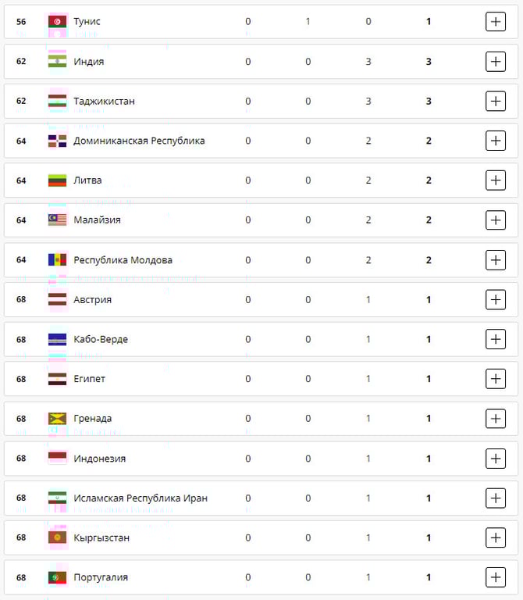The height and width of the screenshot is (600, 523).
Task: Open the Исламская Республика Иран country link
Action: pos(141,498)
